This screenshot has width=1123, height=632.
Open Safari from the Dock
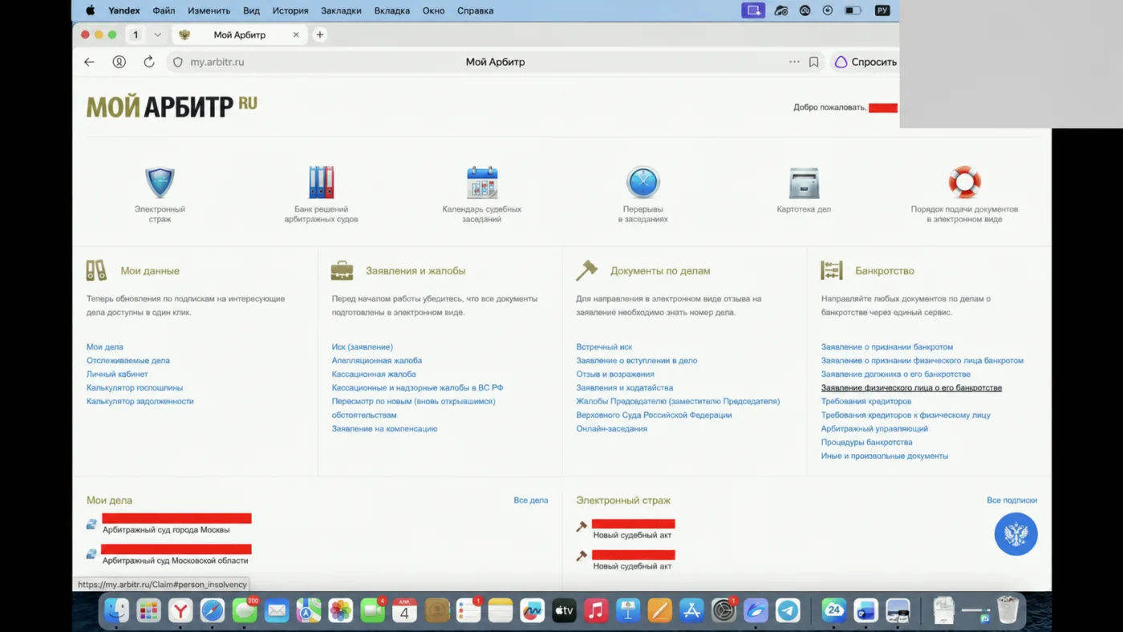(213, 611)
